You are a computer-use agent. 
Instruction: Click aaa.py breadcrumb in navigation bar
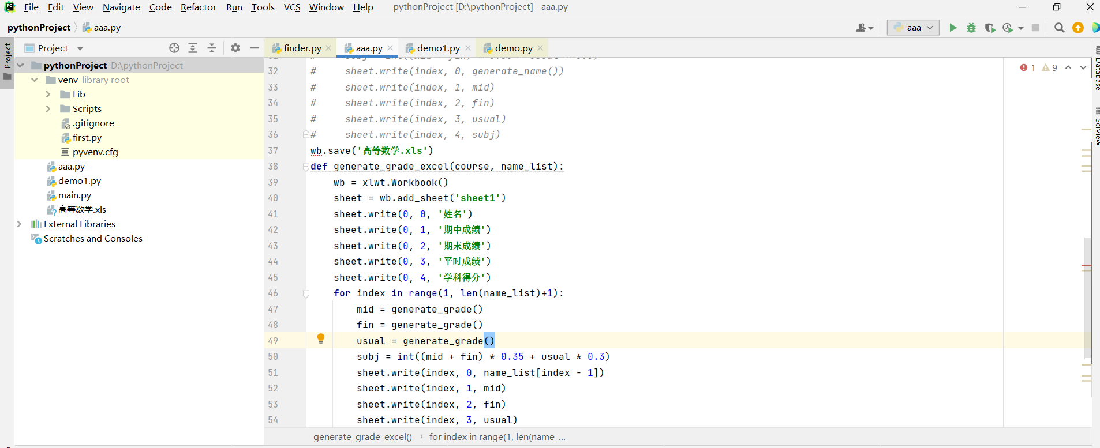coord(102,27)
